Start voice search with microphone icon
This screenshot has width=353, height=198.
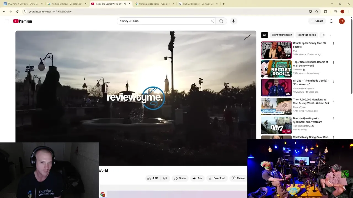pos(234,21)
